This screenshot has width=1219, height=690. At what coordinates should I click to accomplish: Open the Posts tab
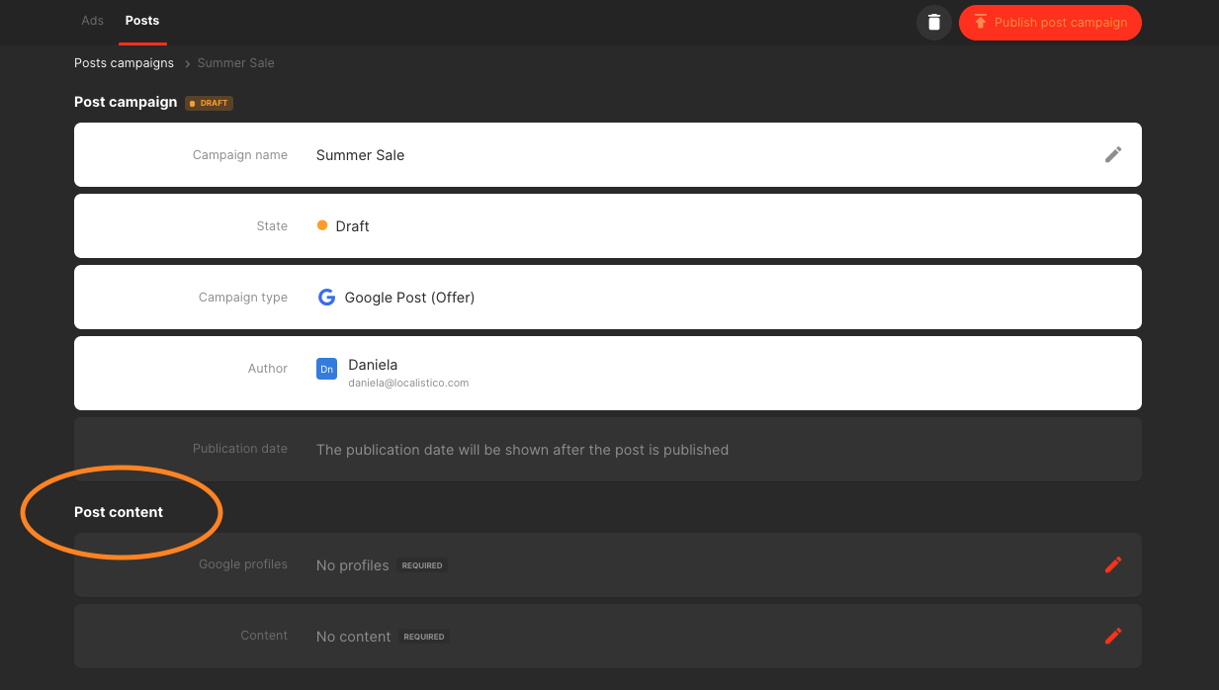click(142, 21)
